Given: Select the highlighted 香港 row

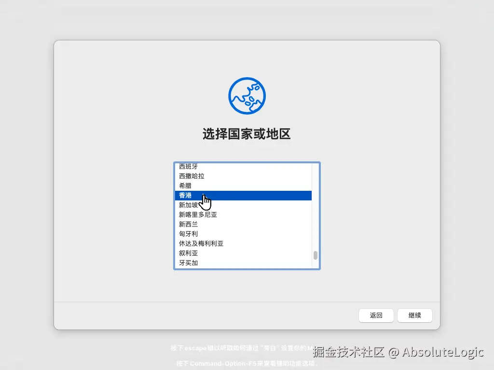Looking at the screenshot, I should 243,196.
